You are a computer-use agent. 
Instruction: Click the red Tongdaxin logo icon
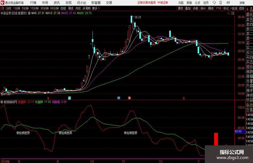pos(2,3)
